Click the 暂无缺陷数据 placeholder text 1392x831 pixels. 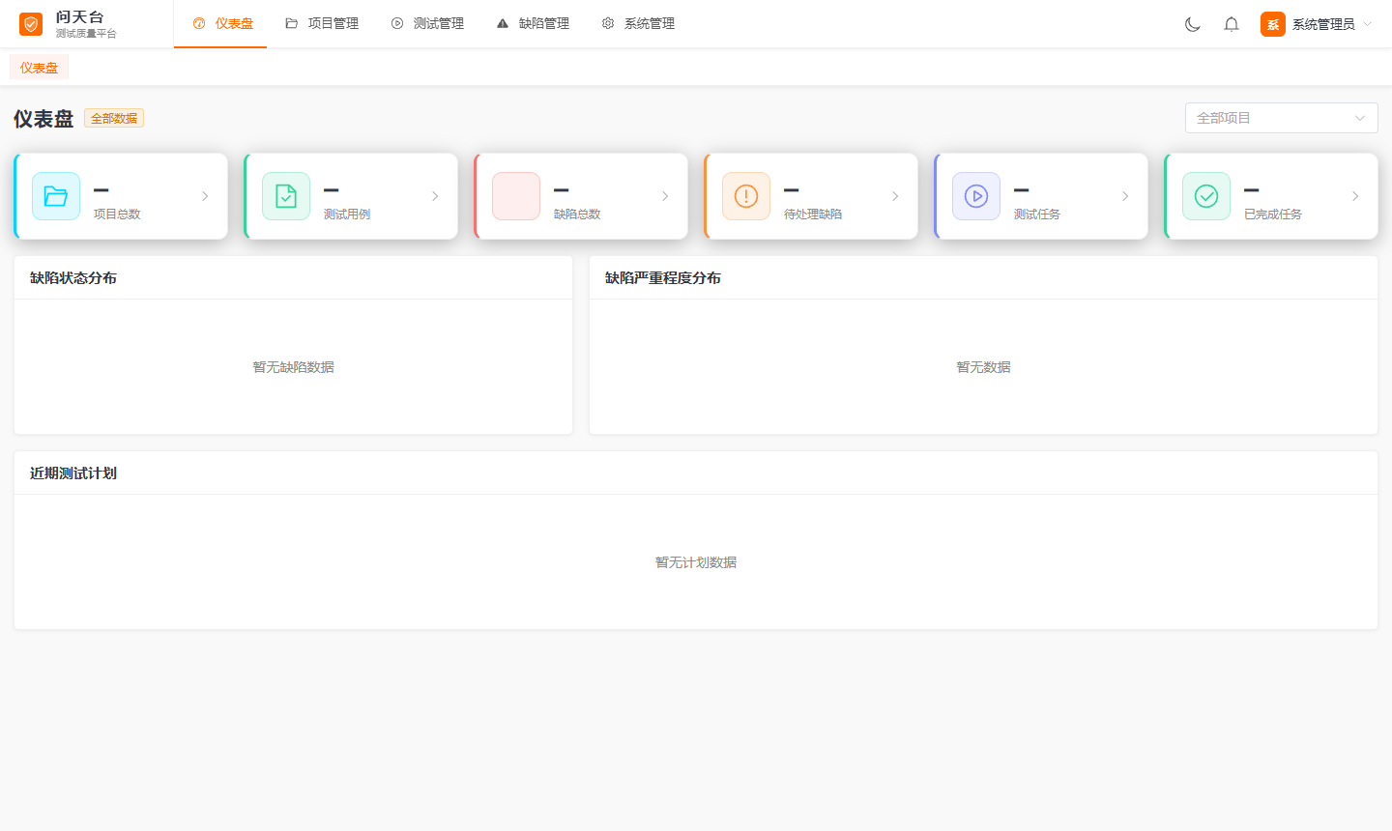pyautogui.click(x=293, y=367)
